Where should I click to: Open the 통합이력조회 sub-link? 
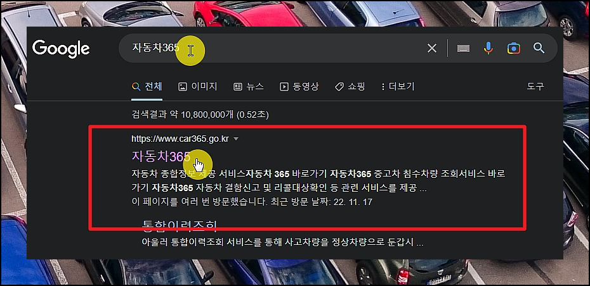[x=180, y=225]
